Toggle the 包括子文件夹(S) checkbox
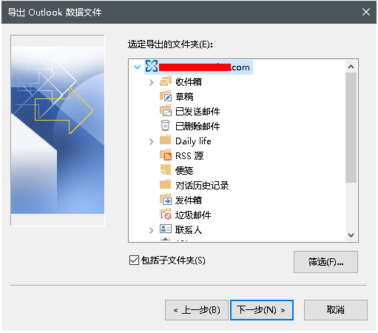Image resolution: width=378 pixels, height=333 pixels. pyautogui.click(x=134, y=260)
